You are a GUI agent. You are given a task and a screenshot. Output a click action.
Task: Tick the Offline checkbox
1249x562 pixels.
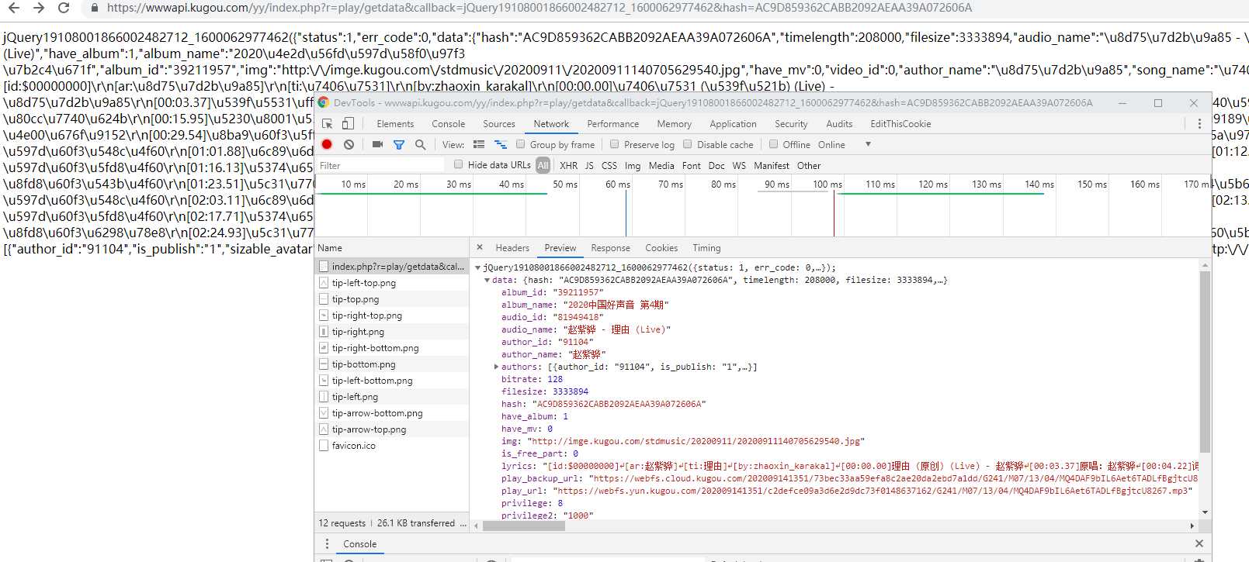tap(773, 144)
